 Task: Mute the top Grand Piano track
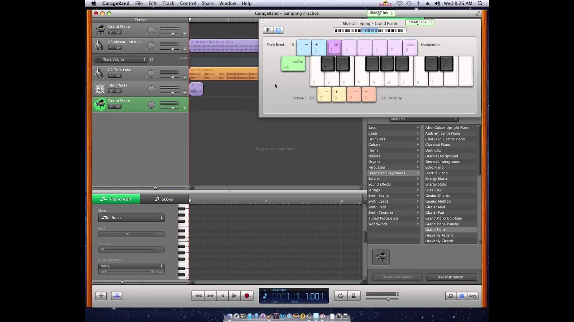coord(110,32)
